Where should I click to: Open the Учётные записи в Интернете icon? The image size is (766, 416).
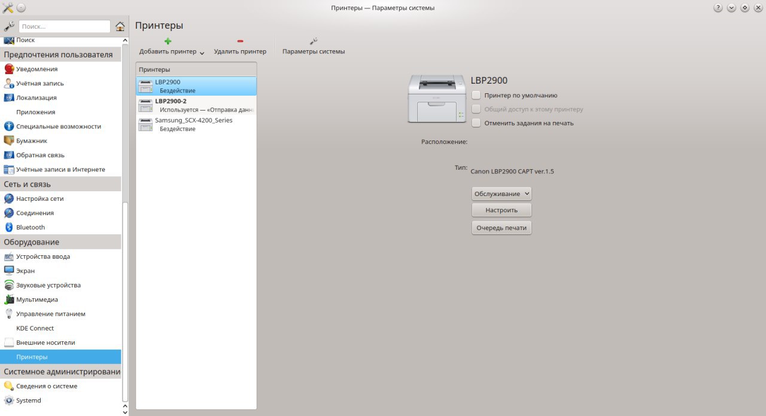pos(9,169)
